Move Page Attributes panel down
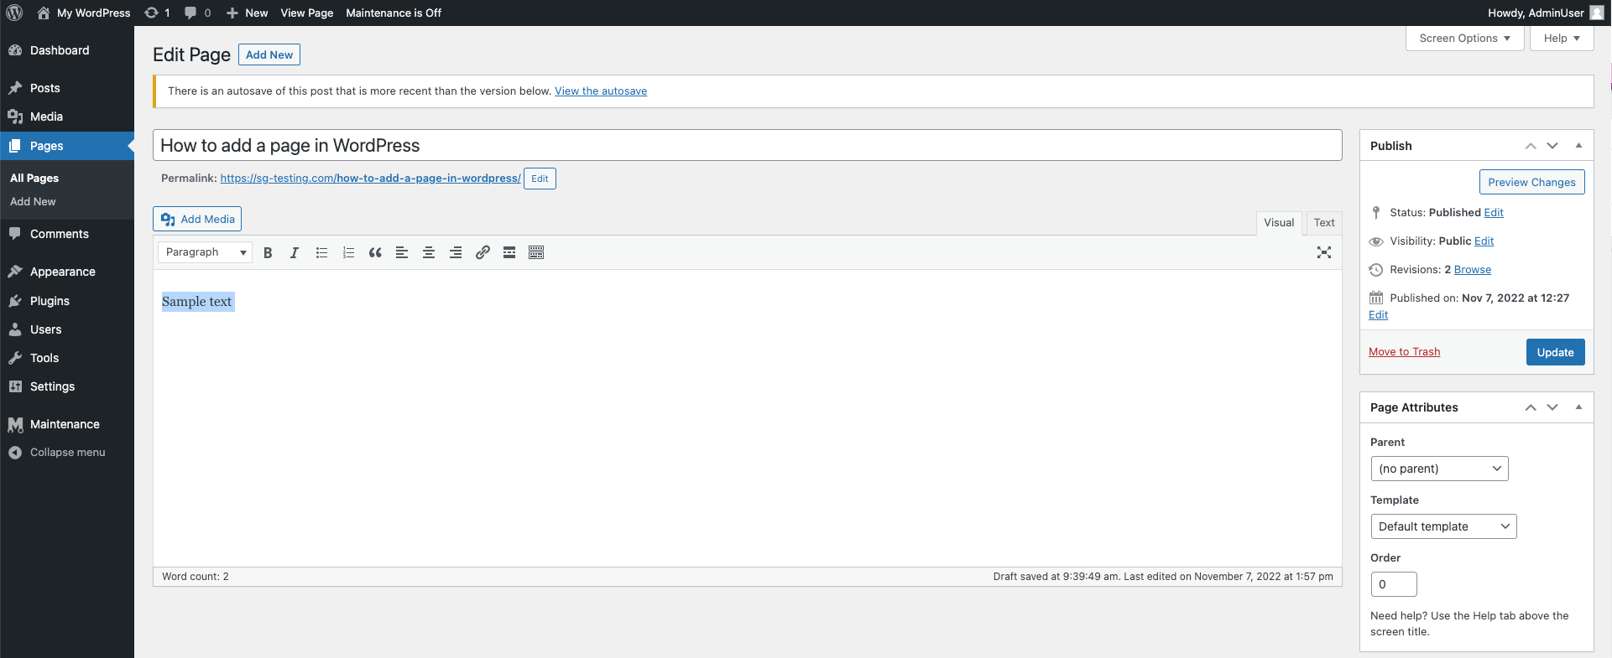 (1552, 407)
